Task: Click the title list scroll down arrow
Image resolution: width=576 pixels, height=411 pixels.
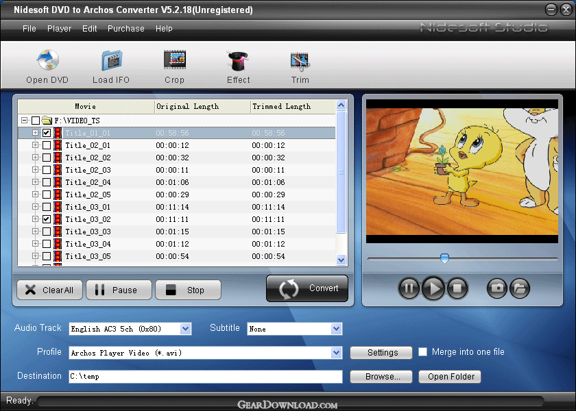Action: tap(341, 260)
